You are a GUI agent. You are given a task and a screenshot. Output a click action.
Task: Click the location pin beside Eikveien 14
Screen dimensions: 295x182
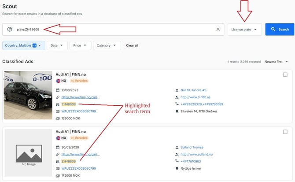click(177, 111)
